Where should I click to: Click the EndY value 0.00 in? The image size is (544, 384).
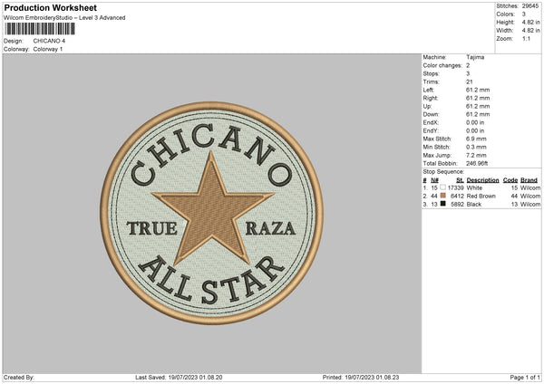click(475, 130)
